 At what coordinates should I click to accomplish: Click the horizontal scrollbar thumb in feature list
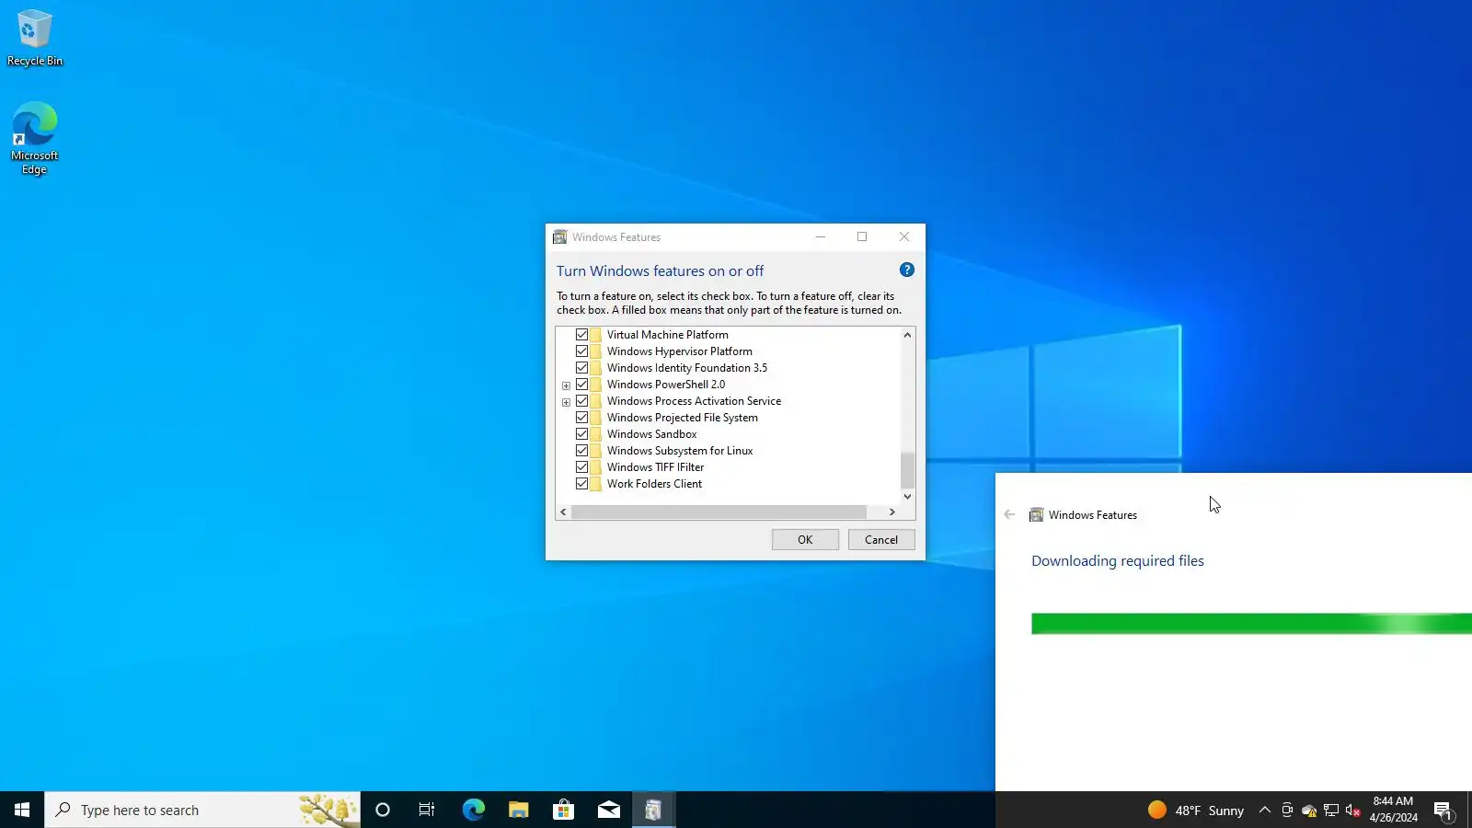(719, 512)
